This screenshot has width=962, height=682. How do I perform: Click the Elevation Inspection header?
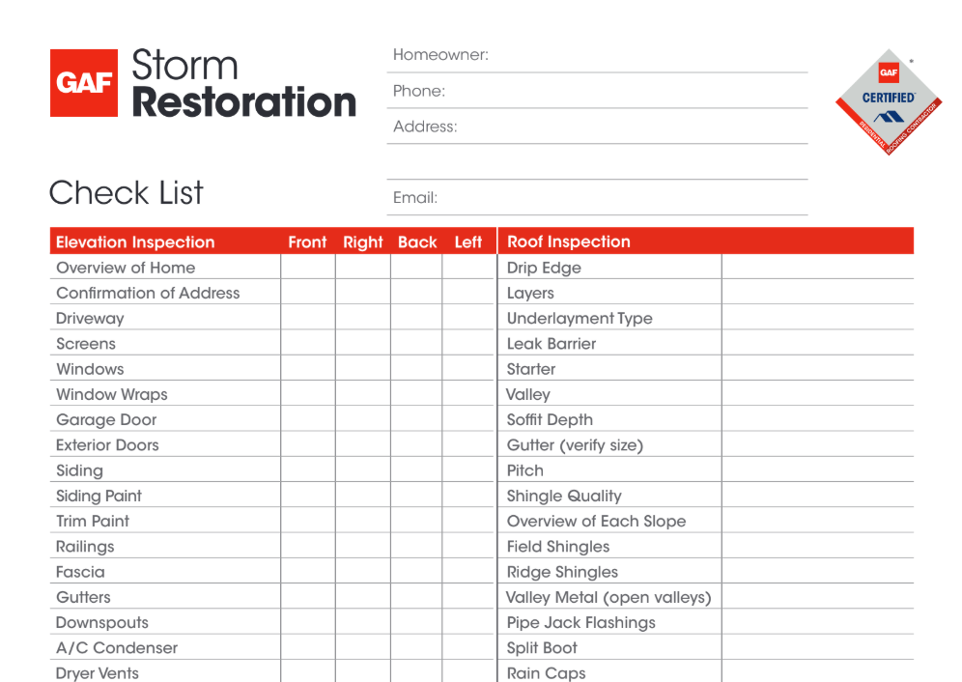click(135, 242)
